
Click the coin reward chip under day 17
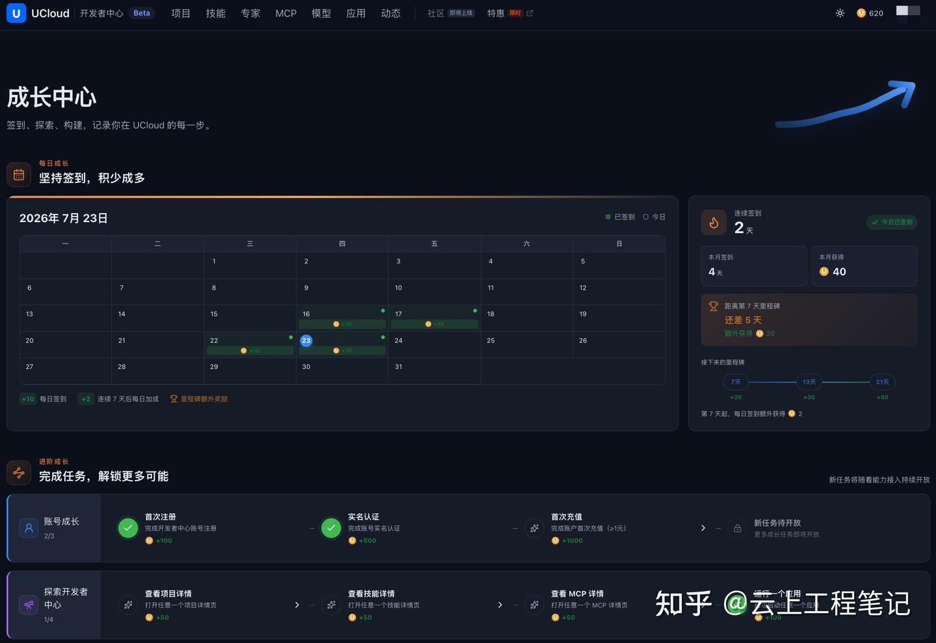pos(434,324)
